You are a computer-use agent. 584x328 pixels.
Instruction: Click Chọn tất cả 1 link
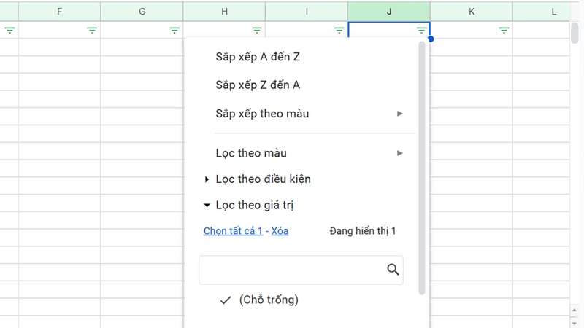(x=233, y=231)
